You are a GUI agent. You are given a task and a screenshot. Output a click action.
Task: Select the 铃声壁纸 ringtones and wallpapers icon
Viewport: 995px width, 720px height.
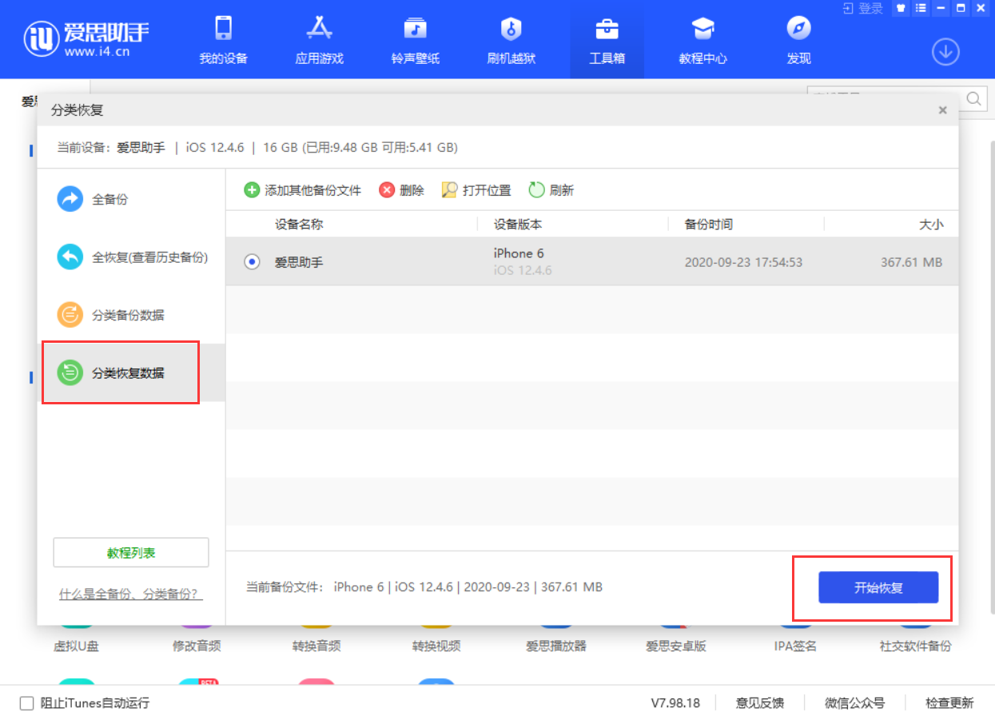pos(414,38)
